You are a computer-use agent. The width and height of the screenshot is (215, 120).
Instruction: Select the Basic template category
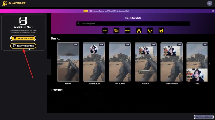tap(105, 30)
